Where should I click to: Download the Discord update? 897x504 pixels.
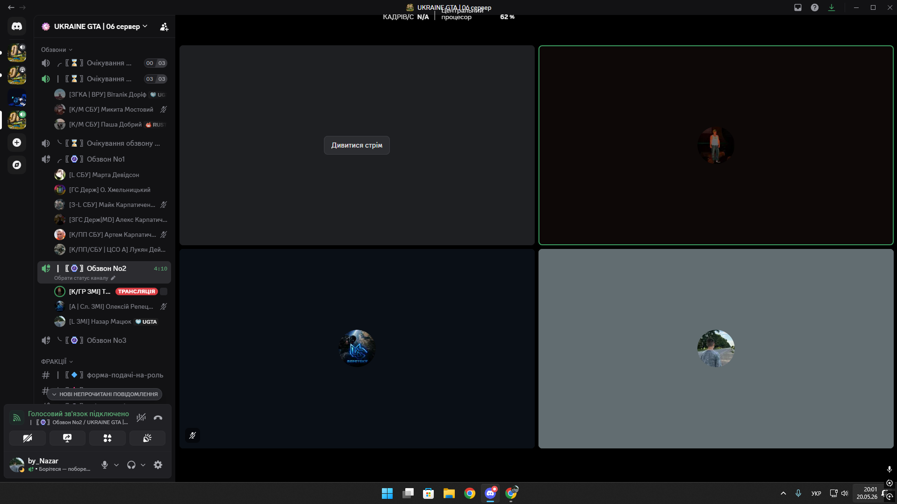point(832,7)
